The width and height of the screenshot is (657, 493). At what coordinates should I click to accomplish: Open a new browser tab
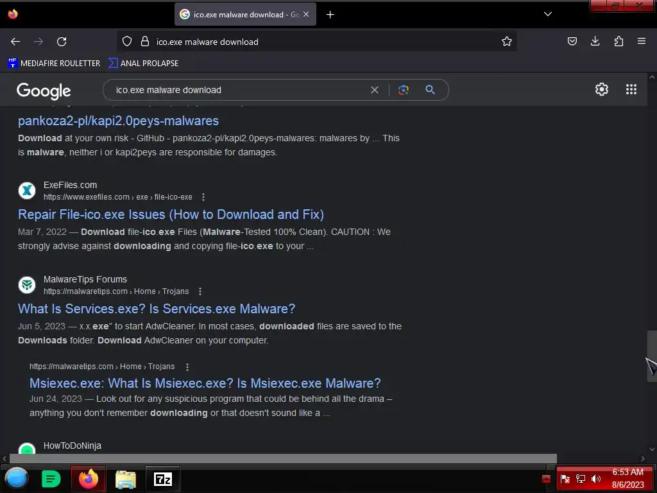pyautogui.click(x=330, y=15)
